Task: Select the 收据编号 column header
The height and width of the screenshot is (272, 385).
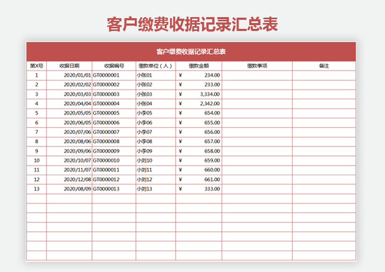Action: tap(114, 66)
